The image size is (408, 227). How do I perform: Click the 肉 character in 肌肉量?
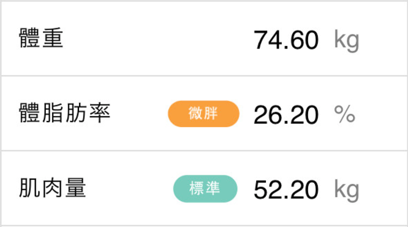(x=53, y=188)
